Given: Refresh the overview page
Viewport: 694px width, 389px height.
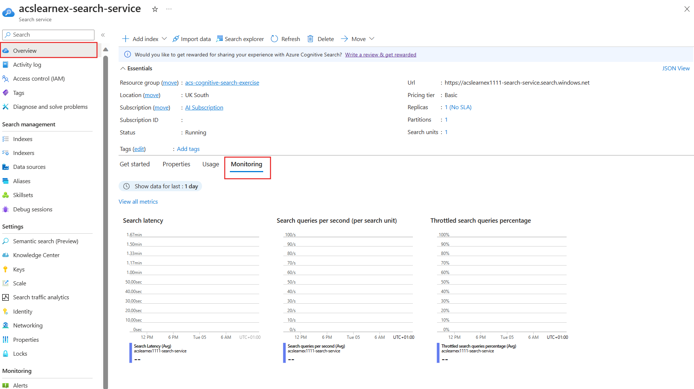Looking at the screenshot, I should click(x=286, y=39).
